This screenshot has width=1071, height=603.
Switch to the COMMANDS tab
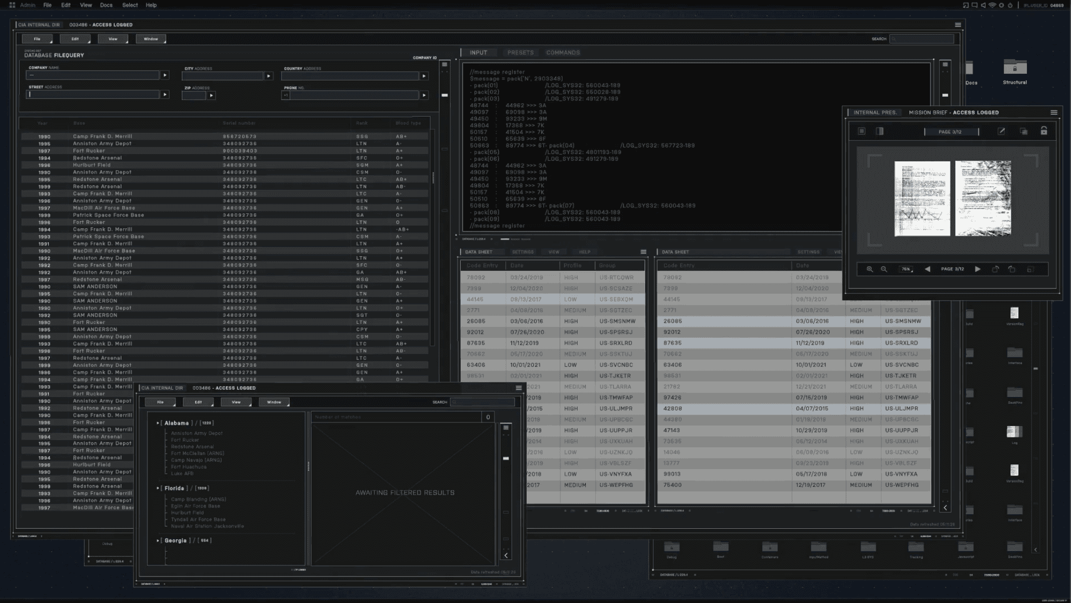click(x=563, y=52)
